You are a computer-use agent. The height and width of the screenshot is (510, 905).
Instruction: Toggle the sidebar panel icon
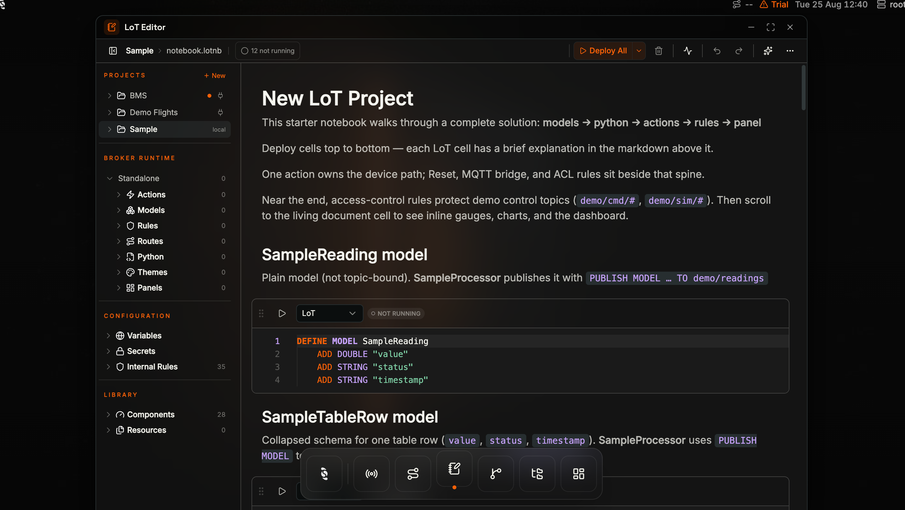point(113,50)
